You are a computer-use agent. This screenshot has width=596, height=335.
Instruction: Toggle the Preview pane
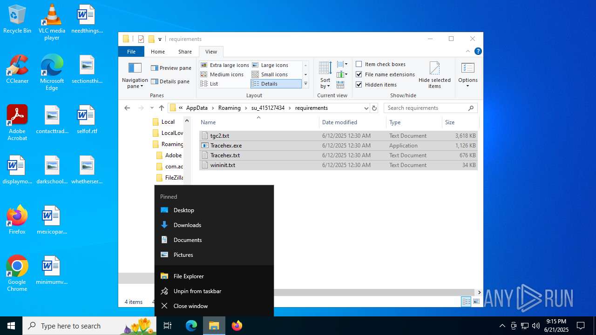[171, 68]
